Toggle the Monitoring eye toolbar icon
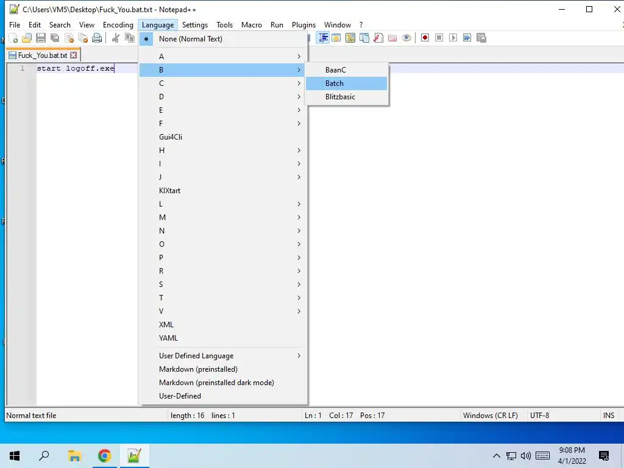Screen dimensions: 624x468 tap(406, 38)
